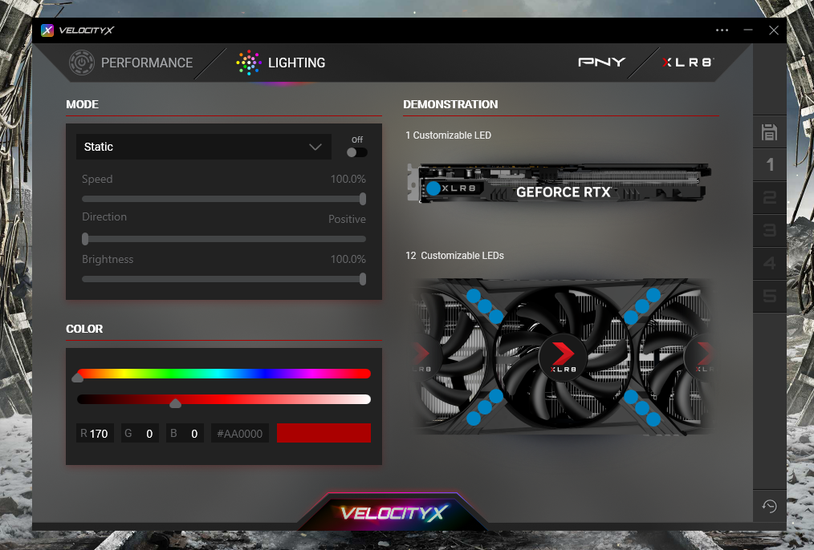Click the Speed slider handle
814x550 pixels.
[x=363, y=199]
